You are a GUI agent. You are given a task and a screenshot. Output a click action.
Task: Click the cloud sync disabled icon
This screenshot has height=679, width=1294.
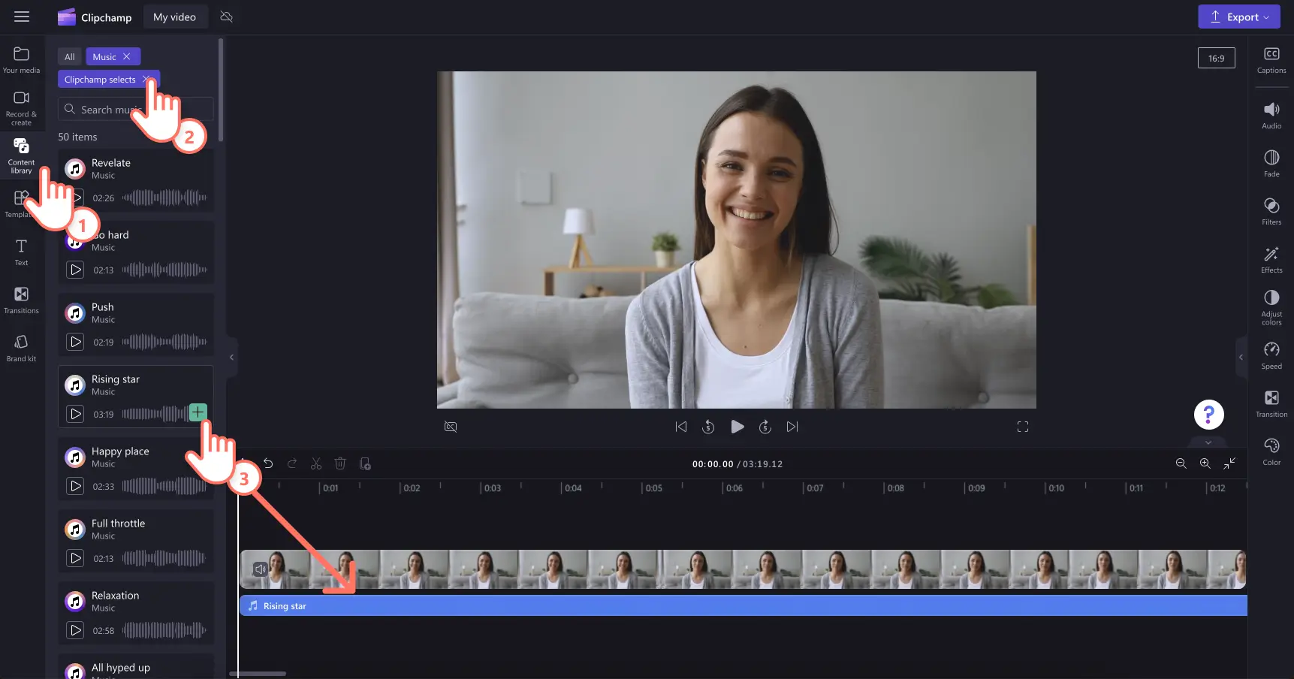click(x=226, y=17)
